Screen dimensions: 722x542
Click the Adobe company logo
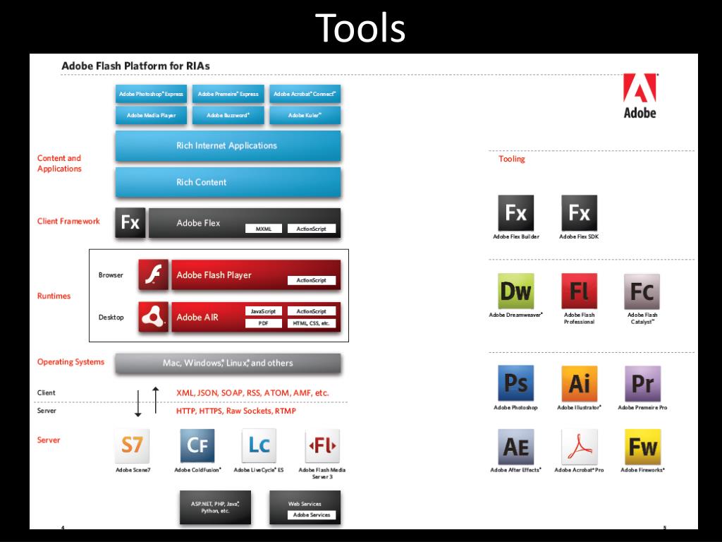click(640, 96)
